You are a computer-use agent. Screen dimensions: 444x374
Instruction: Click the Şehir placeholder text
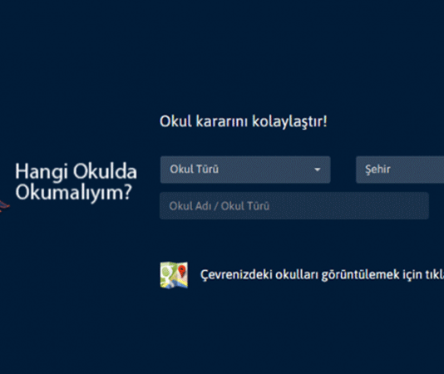(377, 170)
